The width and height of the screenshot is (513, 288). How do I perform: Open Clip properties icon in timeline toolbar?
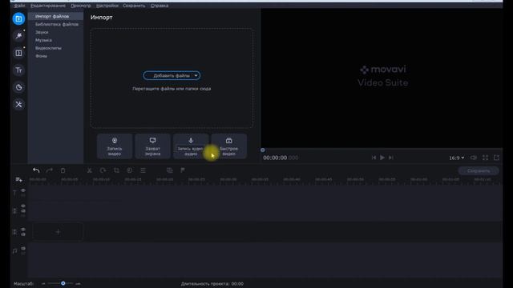pos(143,170)
